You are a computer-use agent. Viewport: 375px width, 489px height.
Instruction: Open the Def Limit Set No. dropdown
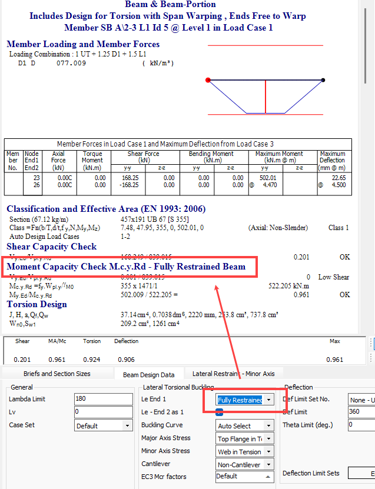[361, 400]
